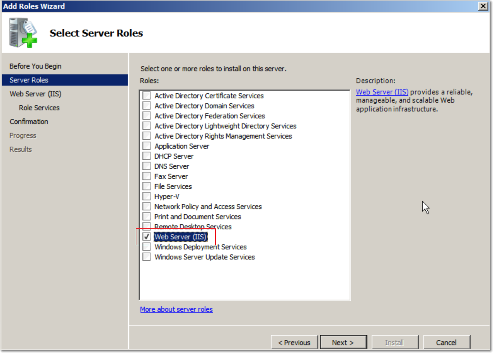This screenshot has width=493, height=353.
Task: Select the Before You Begin step
Action: (x=35, y=66)
